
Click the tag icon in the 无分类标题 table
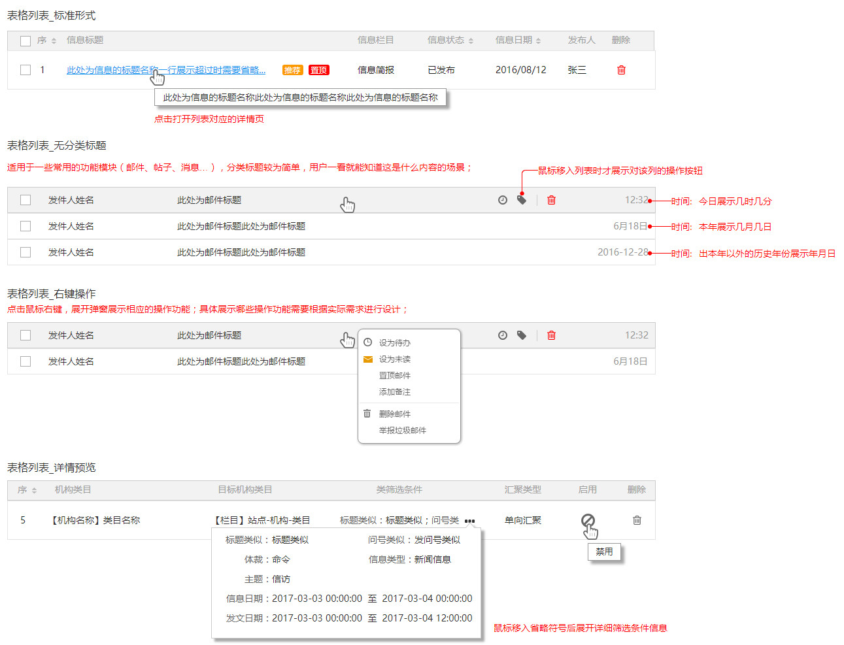pos(522,200)
